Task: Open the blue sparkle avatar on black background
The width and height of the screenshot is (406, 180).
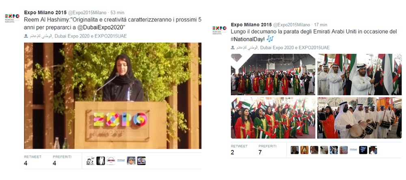Action: coord(363,150)
